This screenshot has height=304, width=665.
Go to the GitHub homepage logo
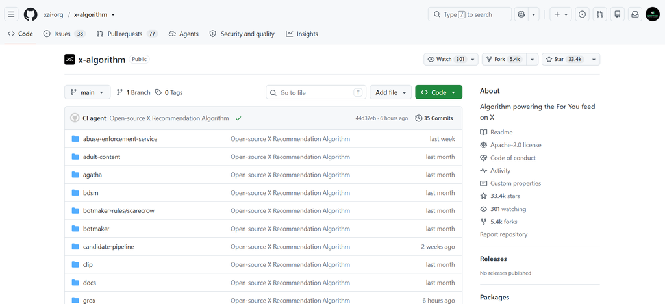(x=31, y=14)
